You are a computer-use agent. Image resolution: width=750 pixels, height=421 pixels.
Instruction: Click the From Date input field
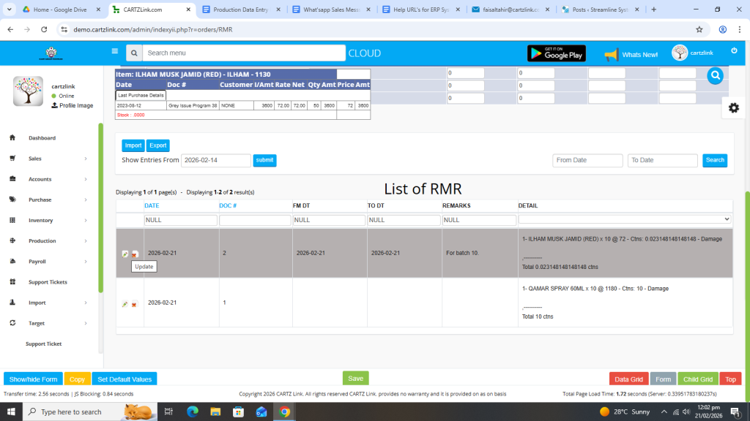[587, 160]
